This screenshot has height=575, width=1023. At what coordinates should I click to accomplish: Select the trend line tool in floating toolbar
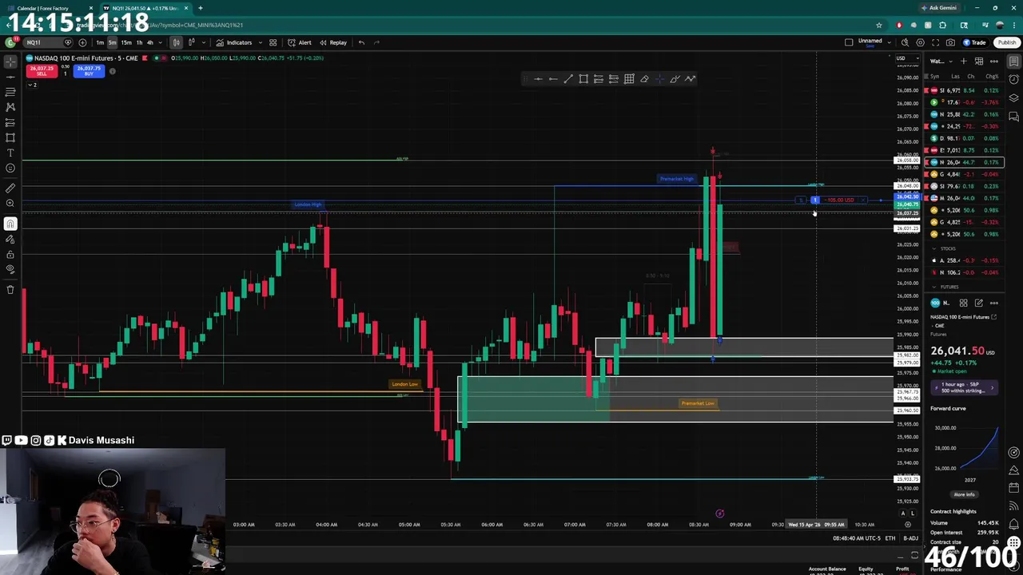pos(568,79)
